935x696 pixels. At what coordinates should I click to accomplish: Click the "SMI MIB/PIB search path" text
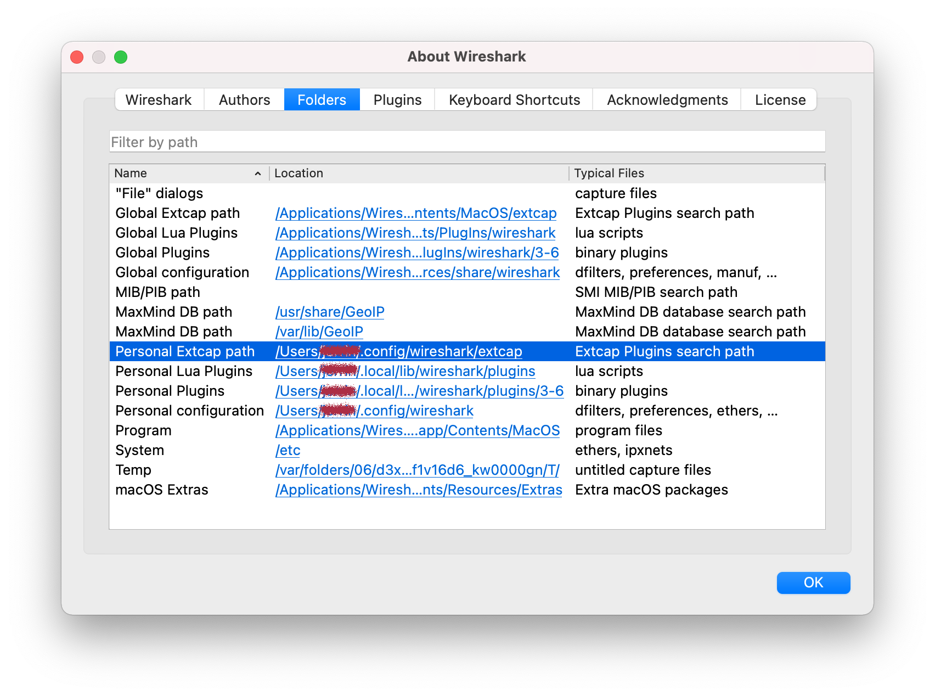point(656,292)
